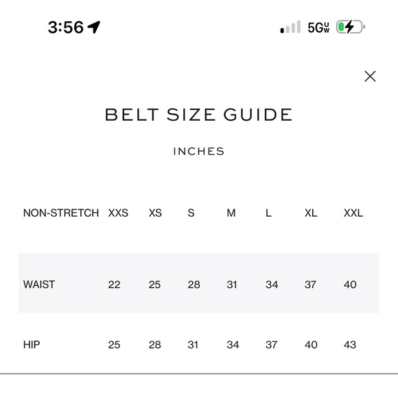Click the NON-STRETCH table label

[x=61, y=213]
